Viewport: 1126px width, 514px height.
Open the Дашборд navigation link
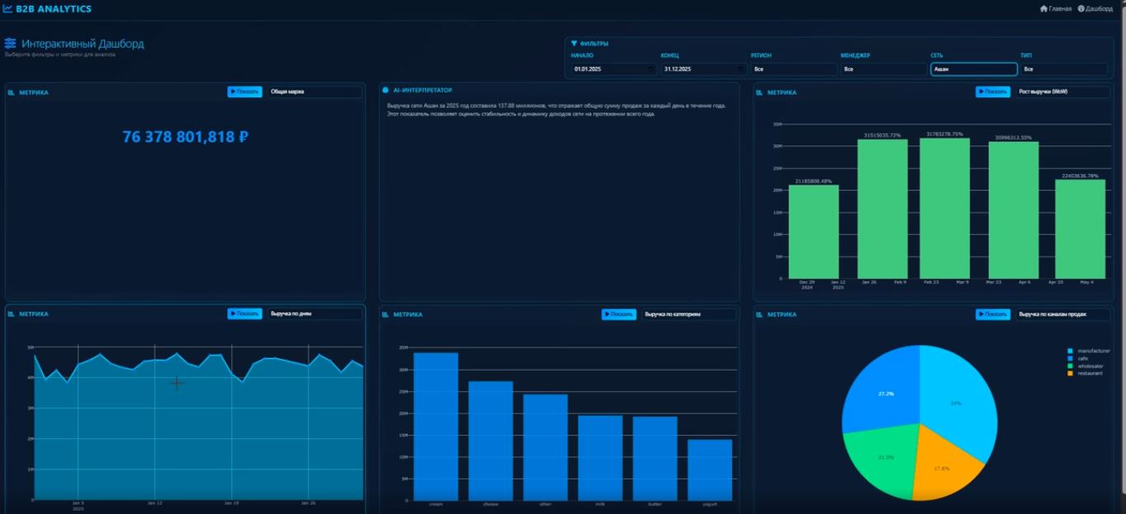(1095, 8)
